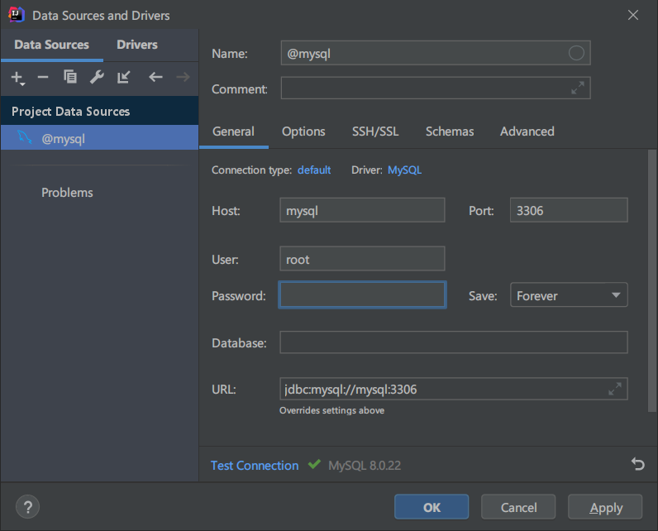Open the Schemas tab
The width and height of the screenshot is (658, 531).
(450, 132)
